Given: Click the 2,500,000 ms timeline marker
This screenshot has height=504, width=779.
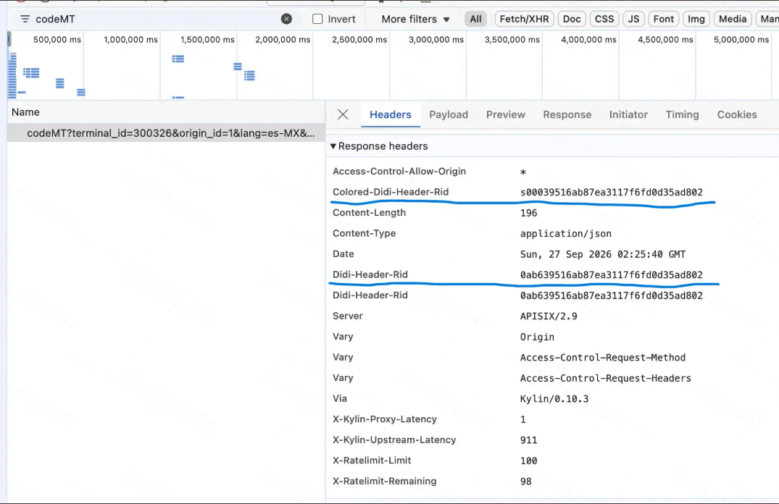Looking at the screenshot, I should (x=359, y=40).
